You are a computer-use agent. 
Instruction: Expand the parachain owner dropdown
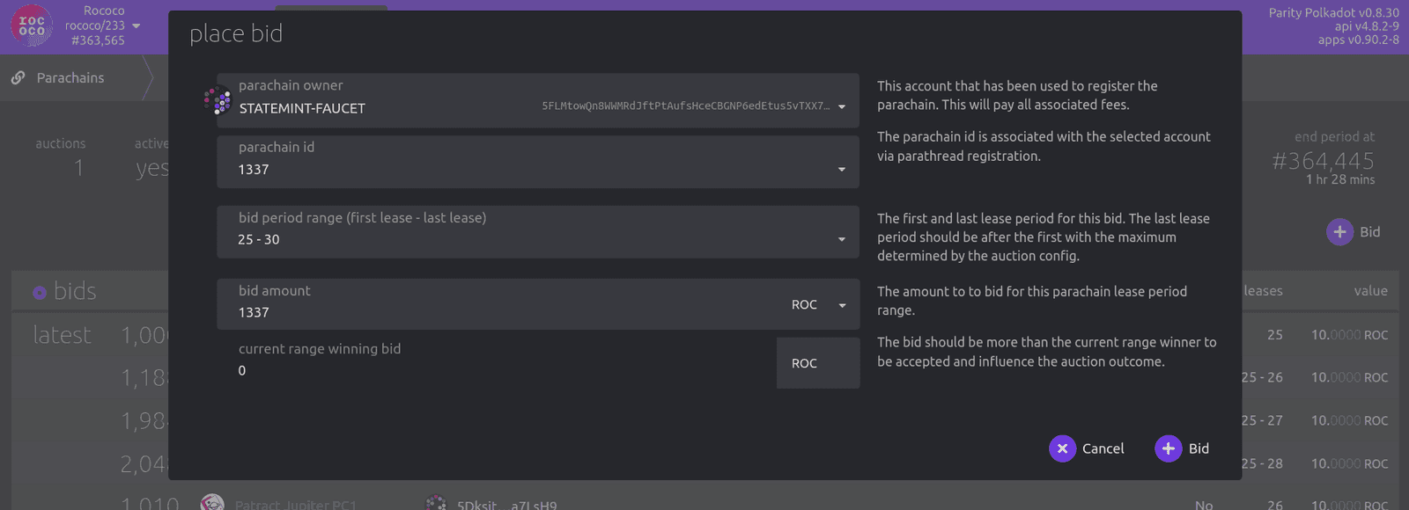[x=842, y=106]
